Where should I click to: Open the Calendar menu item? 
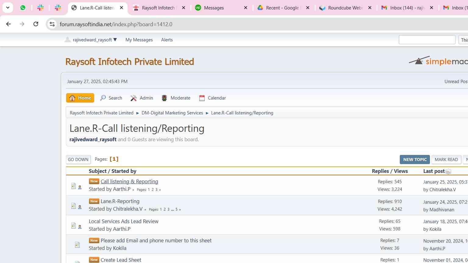pyautogui.click(x=212, y=98)
